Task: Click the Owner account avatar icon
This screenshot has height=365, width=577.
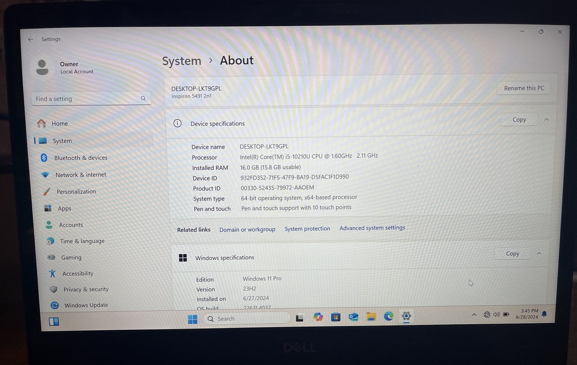Action: click(42, 67)
